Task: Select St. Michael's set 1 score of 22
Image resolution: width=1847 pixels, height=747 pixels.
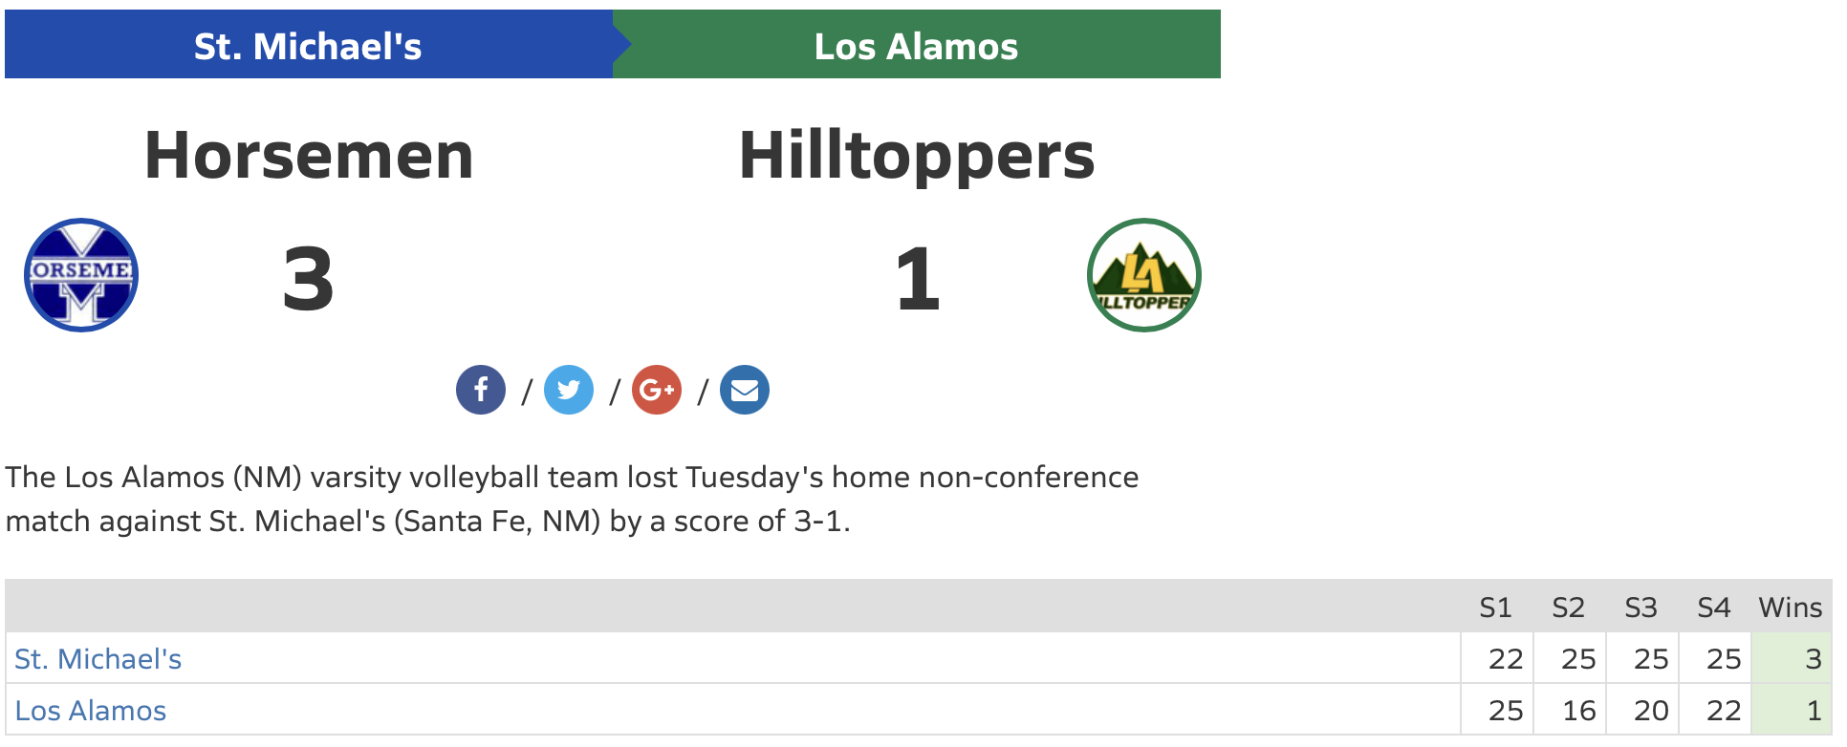Action: coord(1505,659)
